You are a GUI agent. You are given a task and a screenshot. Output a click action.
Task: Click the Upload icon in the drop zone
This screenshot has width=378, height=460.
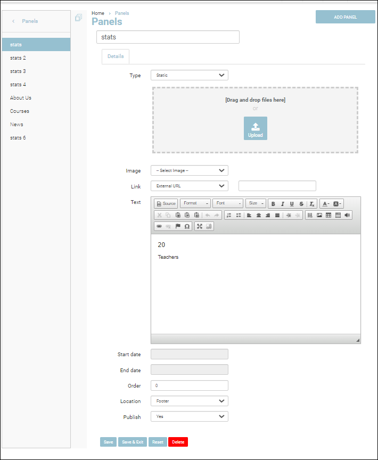pos(256,128)
